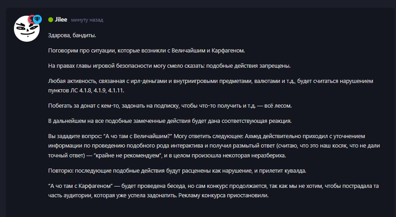This screenshot has width=396, height=217.
Task: Click the line about "главы игровой безопасности"
Action: point(170,66)
